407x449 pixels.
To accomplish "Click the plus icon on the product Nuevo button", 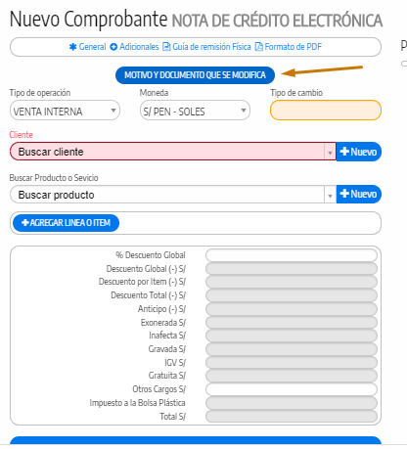I will point(344,194).
